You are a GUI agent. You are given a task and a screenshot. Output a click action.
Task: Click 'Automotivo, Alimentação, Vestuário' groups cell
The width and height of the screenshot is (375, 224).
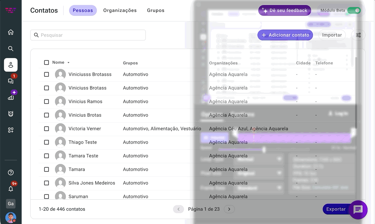pyautogui.click(x=162, y=129)
